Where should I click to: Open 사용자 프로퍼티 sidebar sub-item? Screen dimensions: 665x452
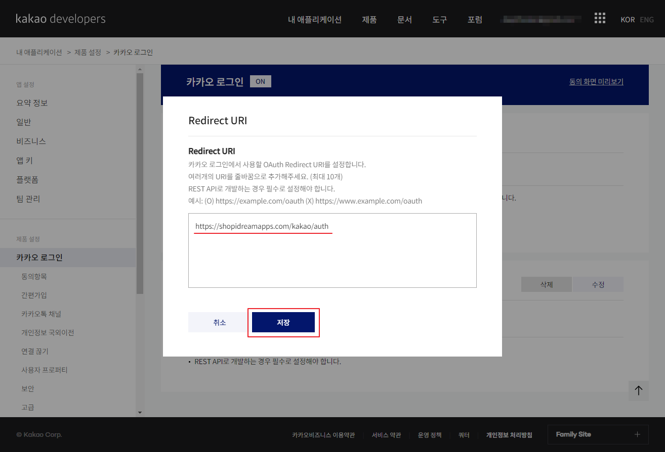tap(45, 370)
